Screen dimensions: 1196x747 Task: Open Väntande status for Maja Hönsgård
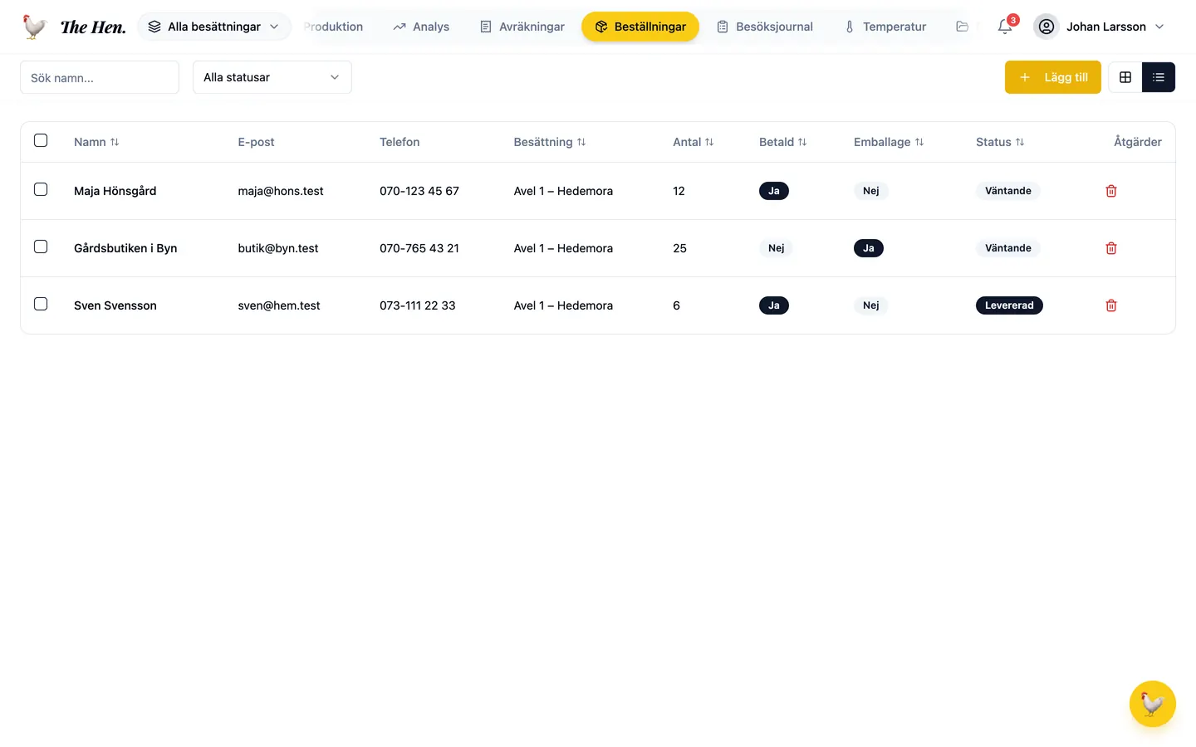pyautogui.click(x=1008, y=191)
